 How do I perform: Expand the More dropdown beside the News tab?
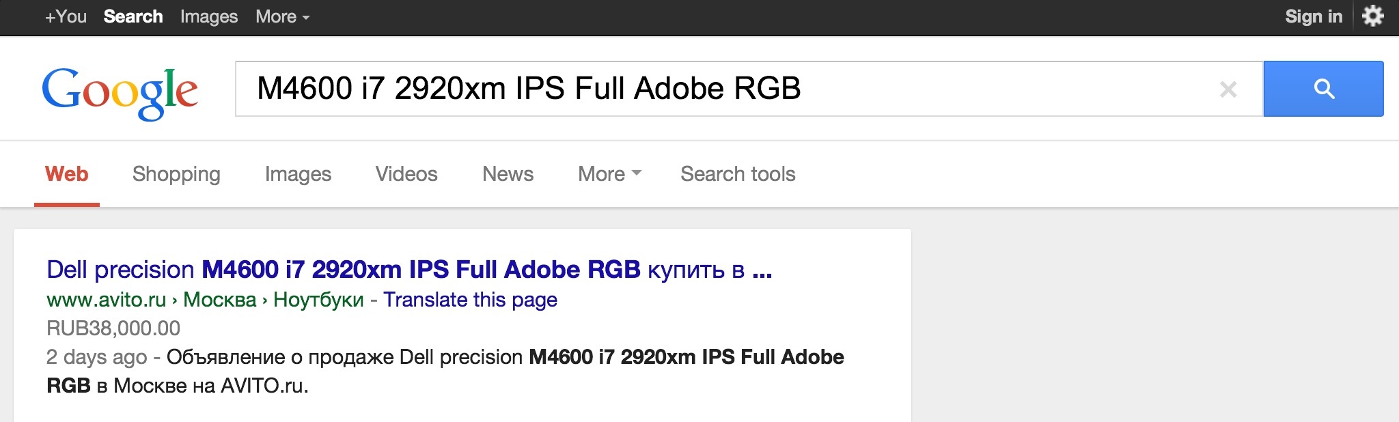click(x=609, y=174)
